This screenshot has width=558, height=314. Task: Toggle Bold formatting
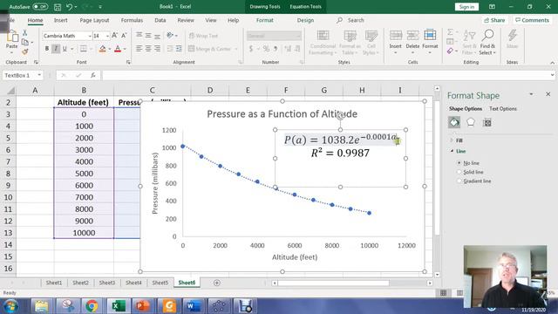[x=47, y=49]
